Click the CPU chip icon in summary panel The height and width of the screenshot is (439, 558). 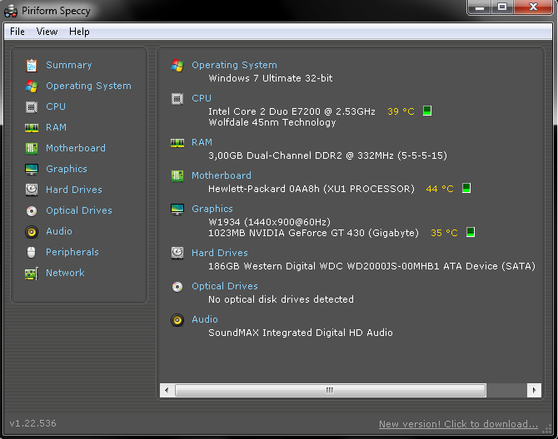[x=177, y=99]
